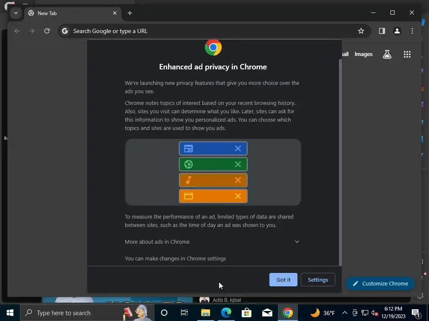The image size is (429, 321).
Task: Remove the orange movie topic card
Action: click(x=238, y=196)
